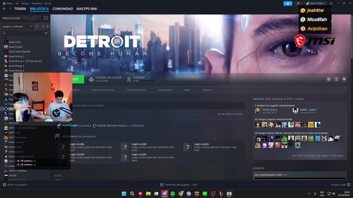Open game settings gear icon
The image size is (353, 198).
[x=328, y=79]
